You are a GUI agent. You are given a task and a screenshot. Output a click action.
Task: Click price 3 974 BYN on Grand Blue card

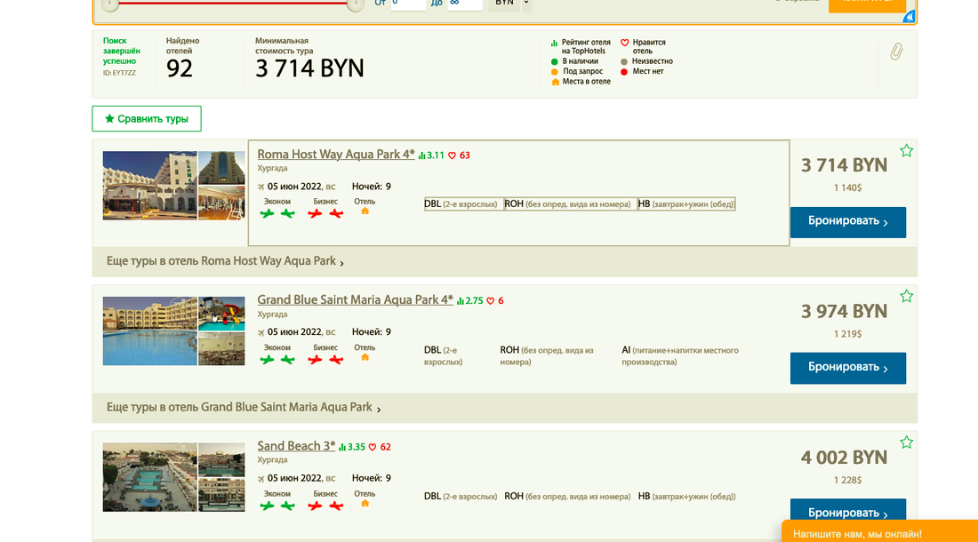[x=844, y=312]
